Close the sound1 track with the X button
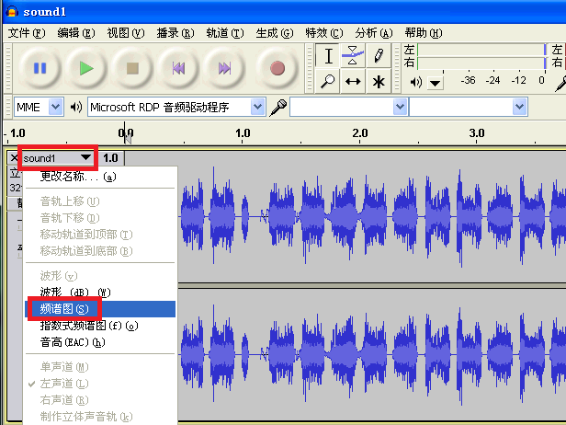 click(14, 158)
